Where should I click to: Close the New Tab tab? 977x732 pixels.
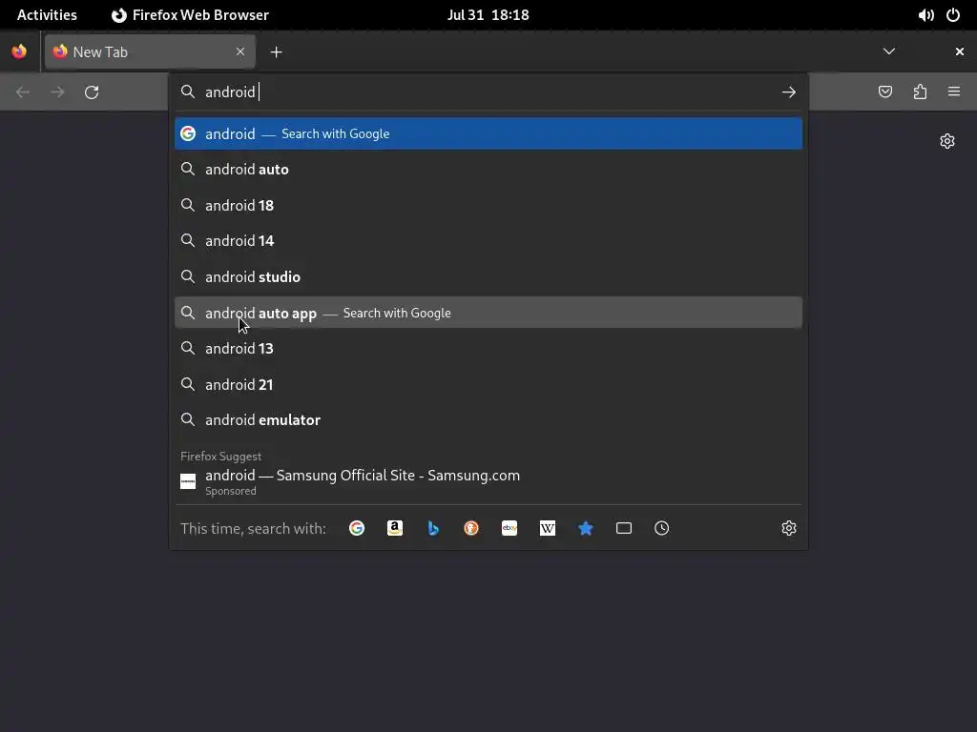(x=240, y=51)
